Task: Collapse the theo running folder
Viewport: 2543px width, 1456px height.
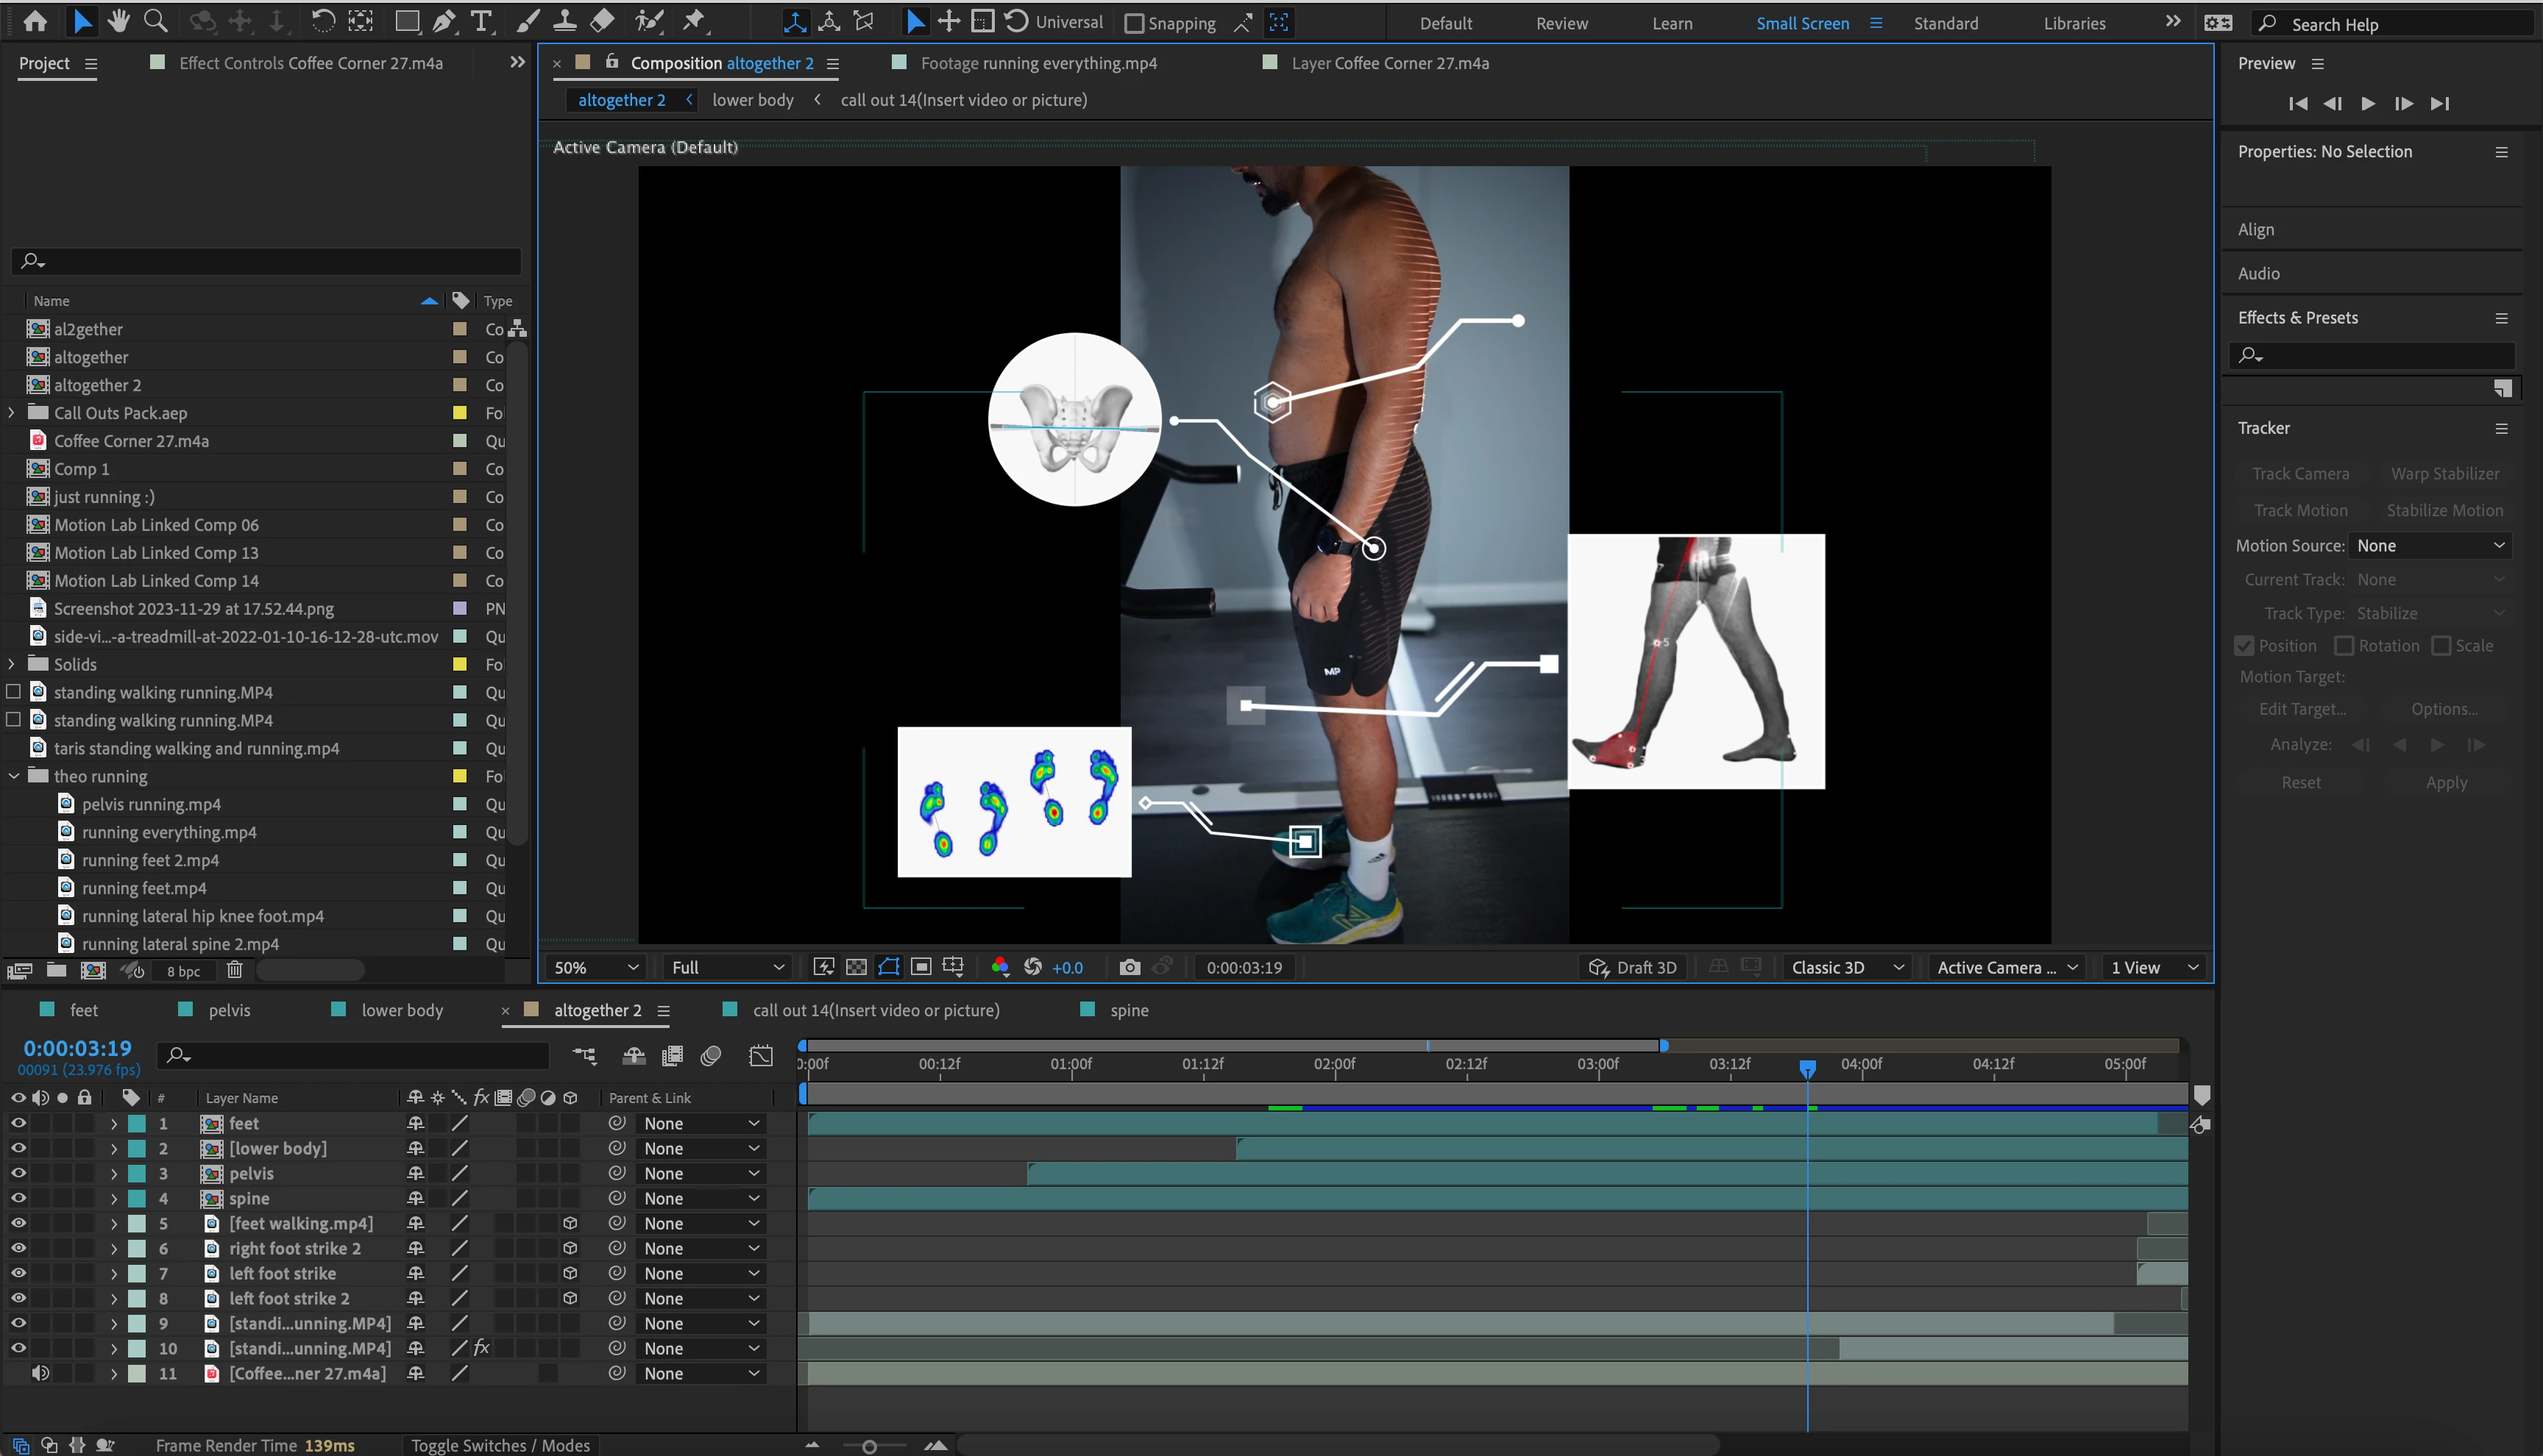Action: [x=14, y=776]
